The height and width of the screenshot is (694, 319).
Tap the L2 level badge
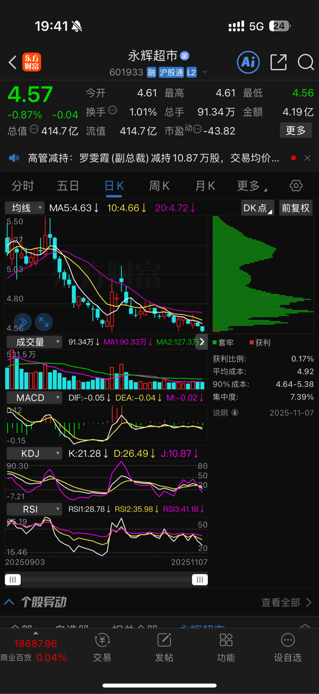tap(191, 72)
